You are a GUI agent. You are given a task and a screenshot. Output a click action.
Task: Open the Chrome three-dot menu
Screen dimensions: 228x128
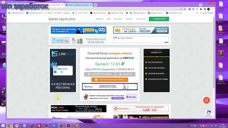(x=212, y=9)
